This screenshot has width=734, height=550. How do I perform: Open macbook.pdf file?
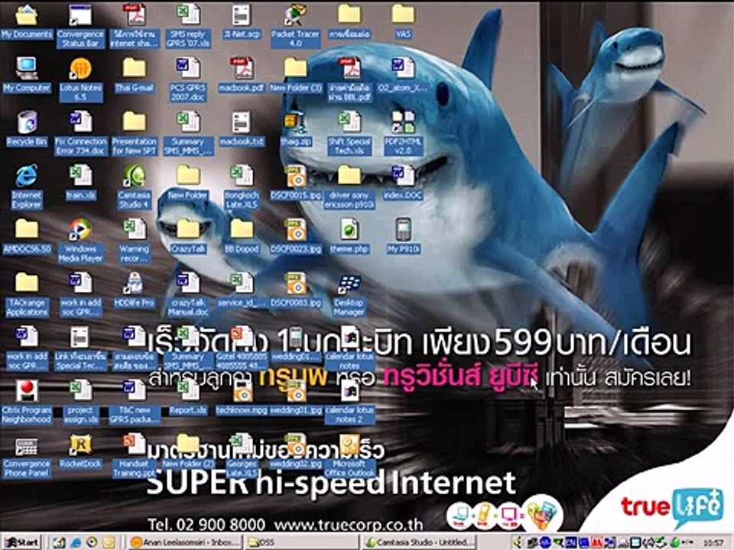click(x=242, y=76)
